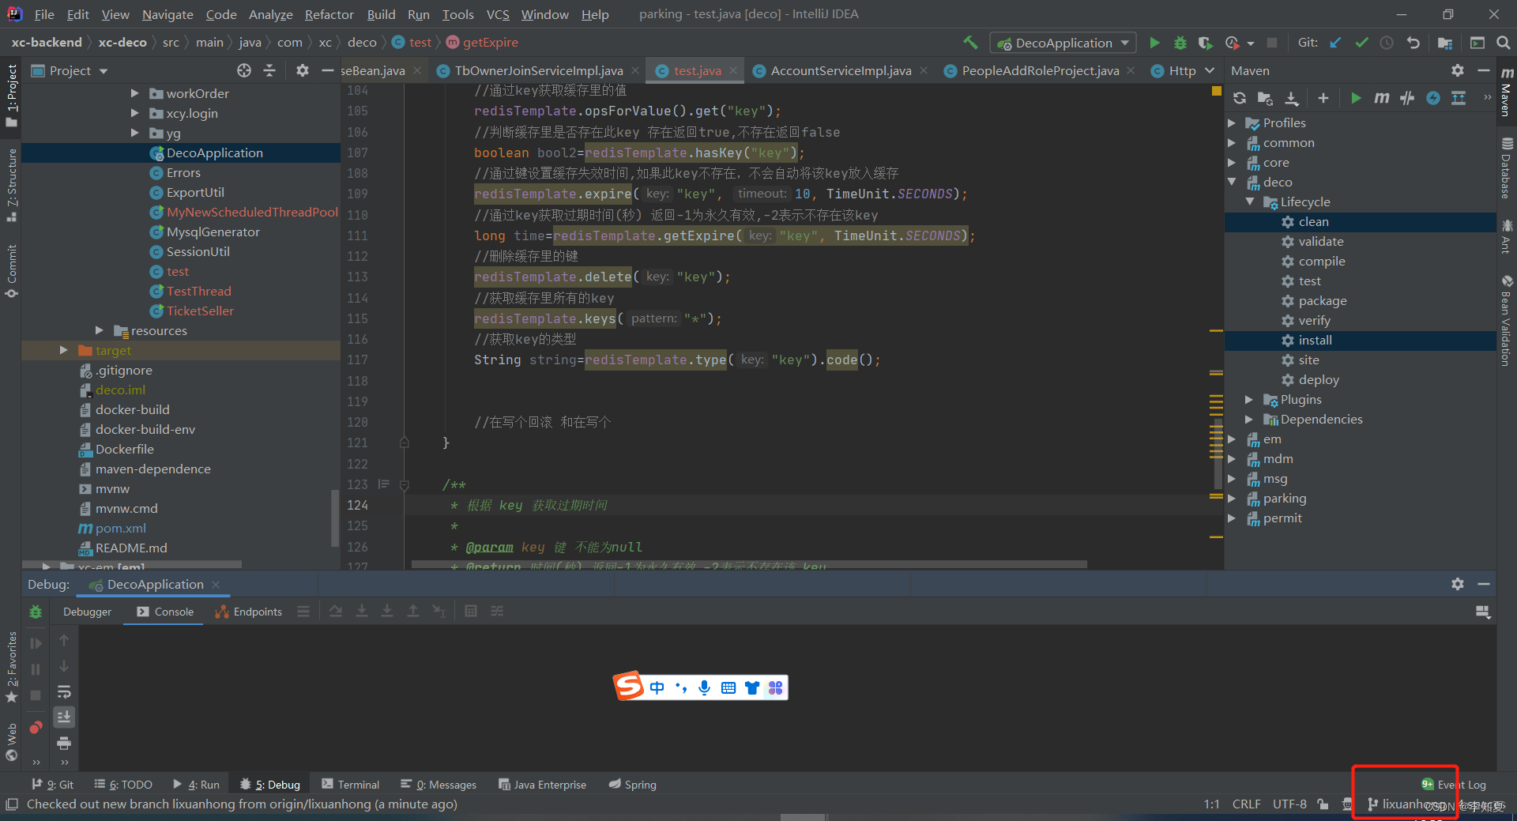Click Evaluate Expression calculator icon

click(x=471, y=612)
